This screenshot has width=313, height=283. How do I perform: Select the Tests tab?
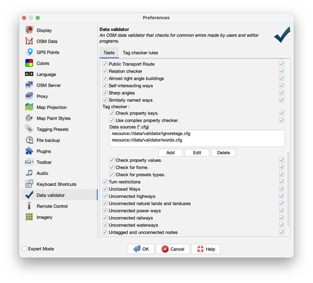pyautogui.click(x=109, y=53)
